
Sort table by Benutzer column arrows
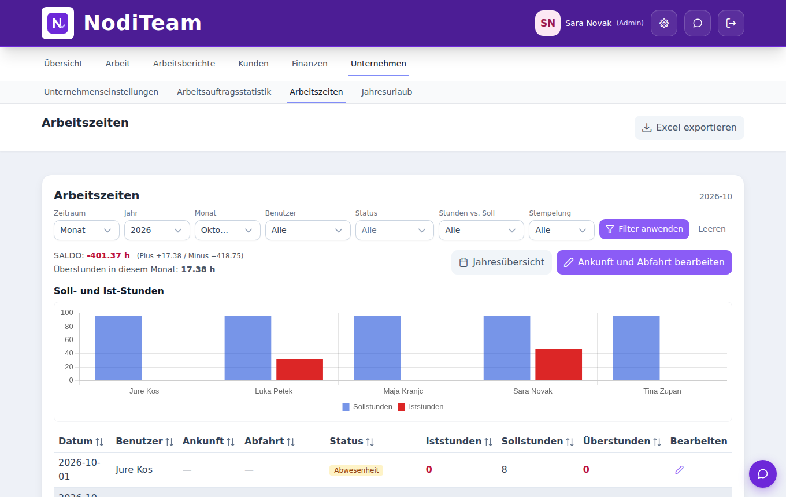click(x=169, y=442)
